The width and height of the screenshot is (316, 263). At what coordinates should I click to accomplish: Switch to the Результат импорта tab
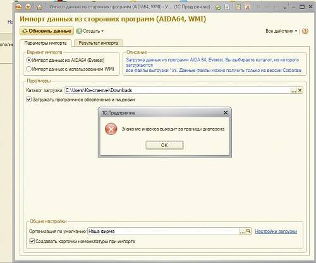[99, 43]
